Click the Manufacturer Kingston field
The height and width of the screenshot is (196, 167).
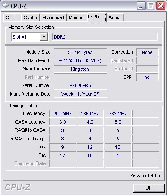pos(80,69)
